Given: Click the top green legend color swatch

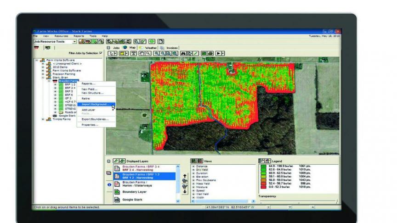Looking at the screenshot, I should (262, 167).
